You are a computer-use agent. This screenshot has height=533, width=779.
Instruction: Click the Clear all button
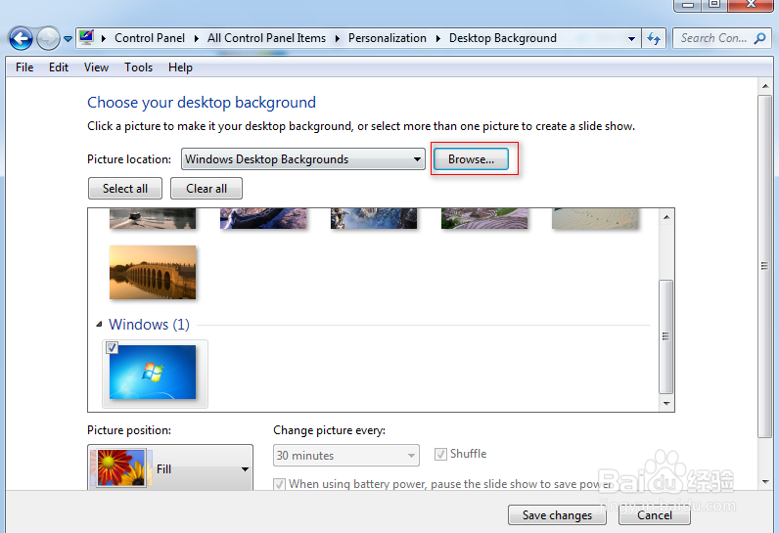(x=206, y=189)
